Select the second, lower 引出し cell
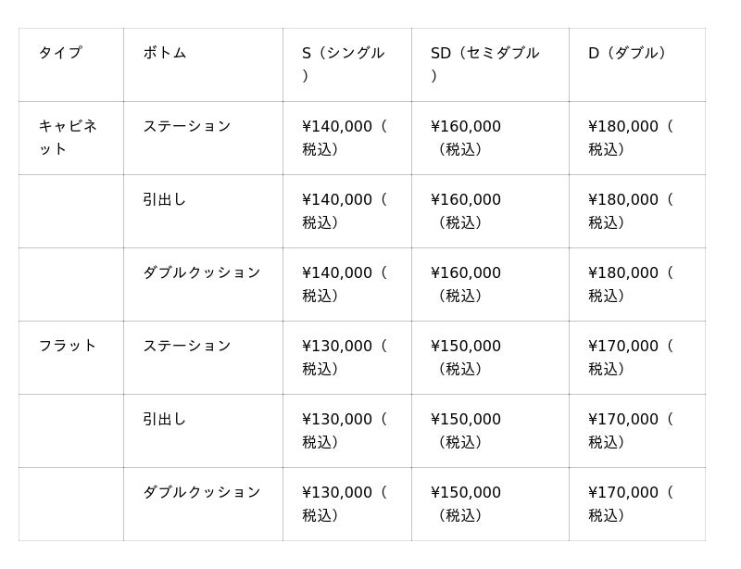Screen dimensions: 741x569 point(165,419)
